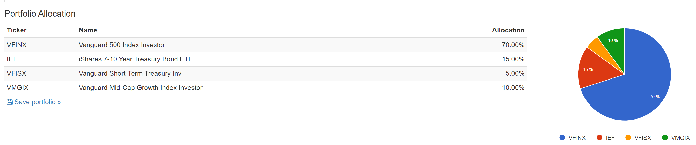Click the green VMGIX legend dot
This screenshot has height=145, width=696.
coord(665,137)
